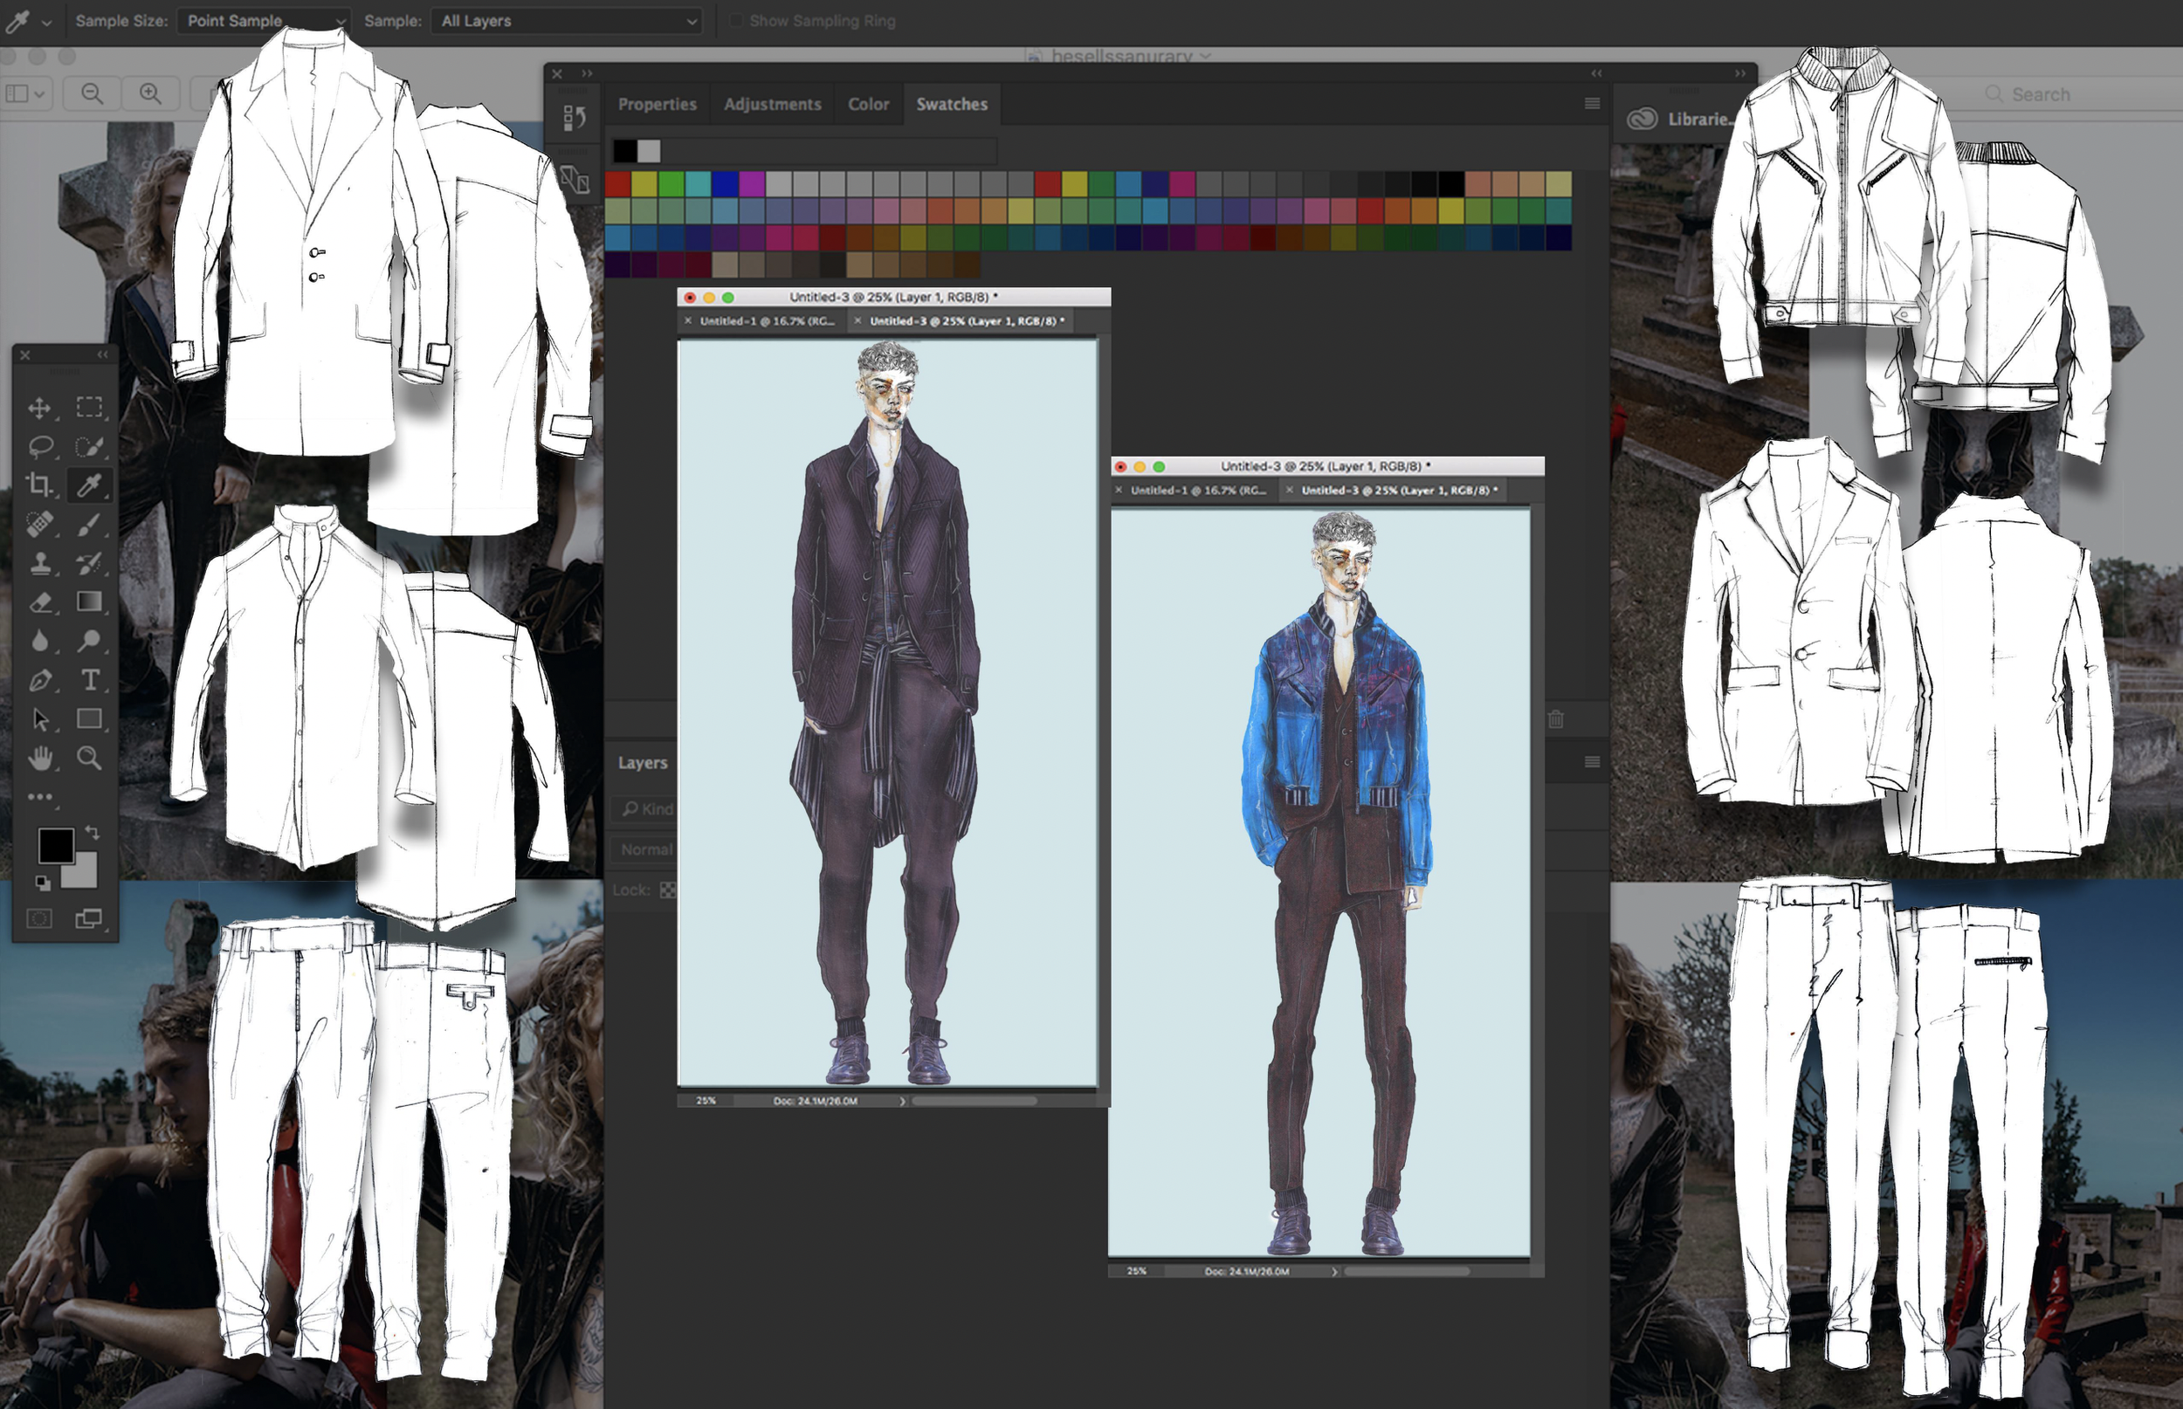The width and height of the screenshot is (2183, 1409).
Task: Switch to the Color tab
Action: pos(867,104)
